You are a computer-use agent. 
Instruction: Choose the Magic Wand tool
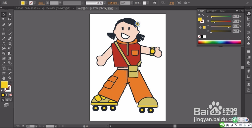coord(4,19)
